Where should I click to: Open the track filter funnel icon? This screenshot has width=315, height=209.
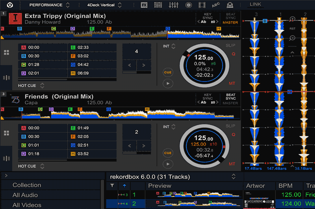112,186
